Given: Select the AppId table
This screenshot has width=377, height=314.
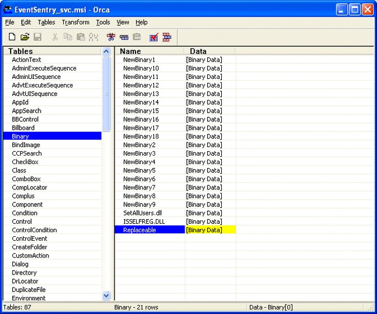Looking at the screenshot, I should 52,103.
